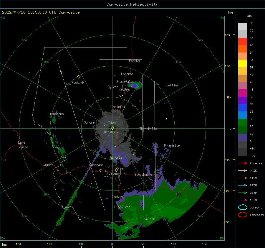Pick the bright yellow 54 dBZ swatch
The height and width of the screenshot is (248, 265).
[243, 63]
